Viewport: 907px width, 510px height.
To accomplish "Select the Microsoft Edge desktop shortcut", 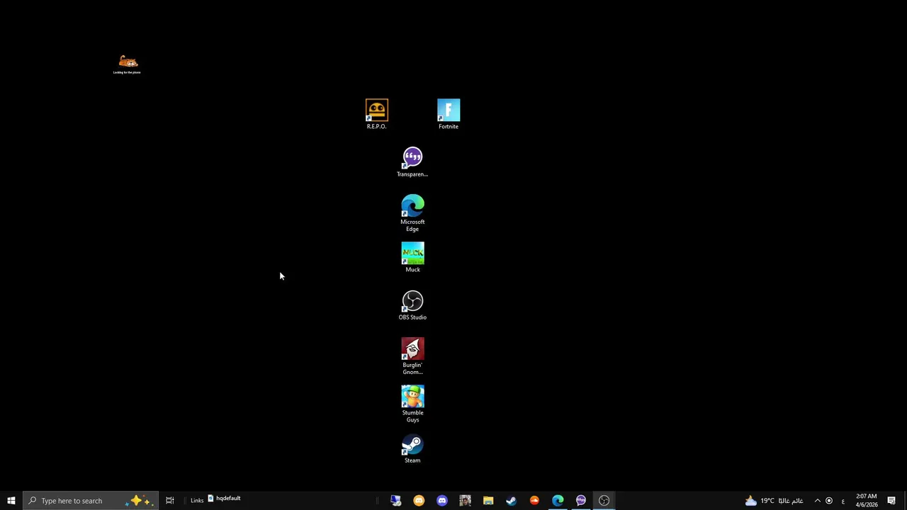I will pos(412,213).
